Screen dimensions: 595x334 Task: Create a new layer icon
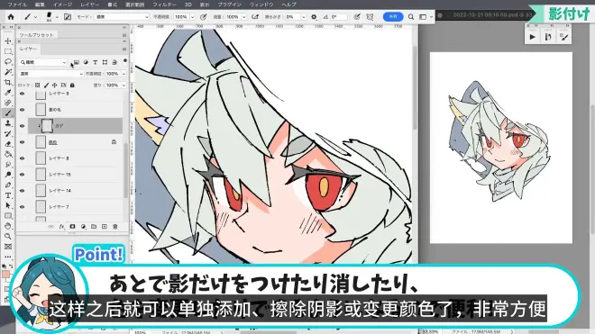(105, 227)
